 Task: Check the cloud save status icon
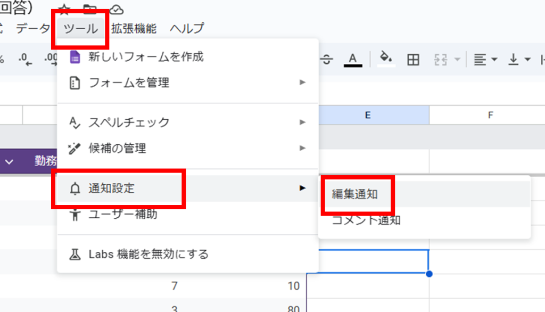[116, 9]
